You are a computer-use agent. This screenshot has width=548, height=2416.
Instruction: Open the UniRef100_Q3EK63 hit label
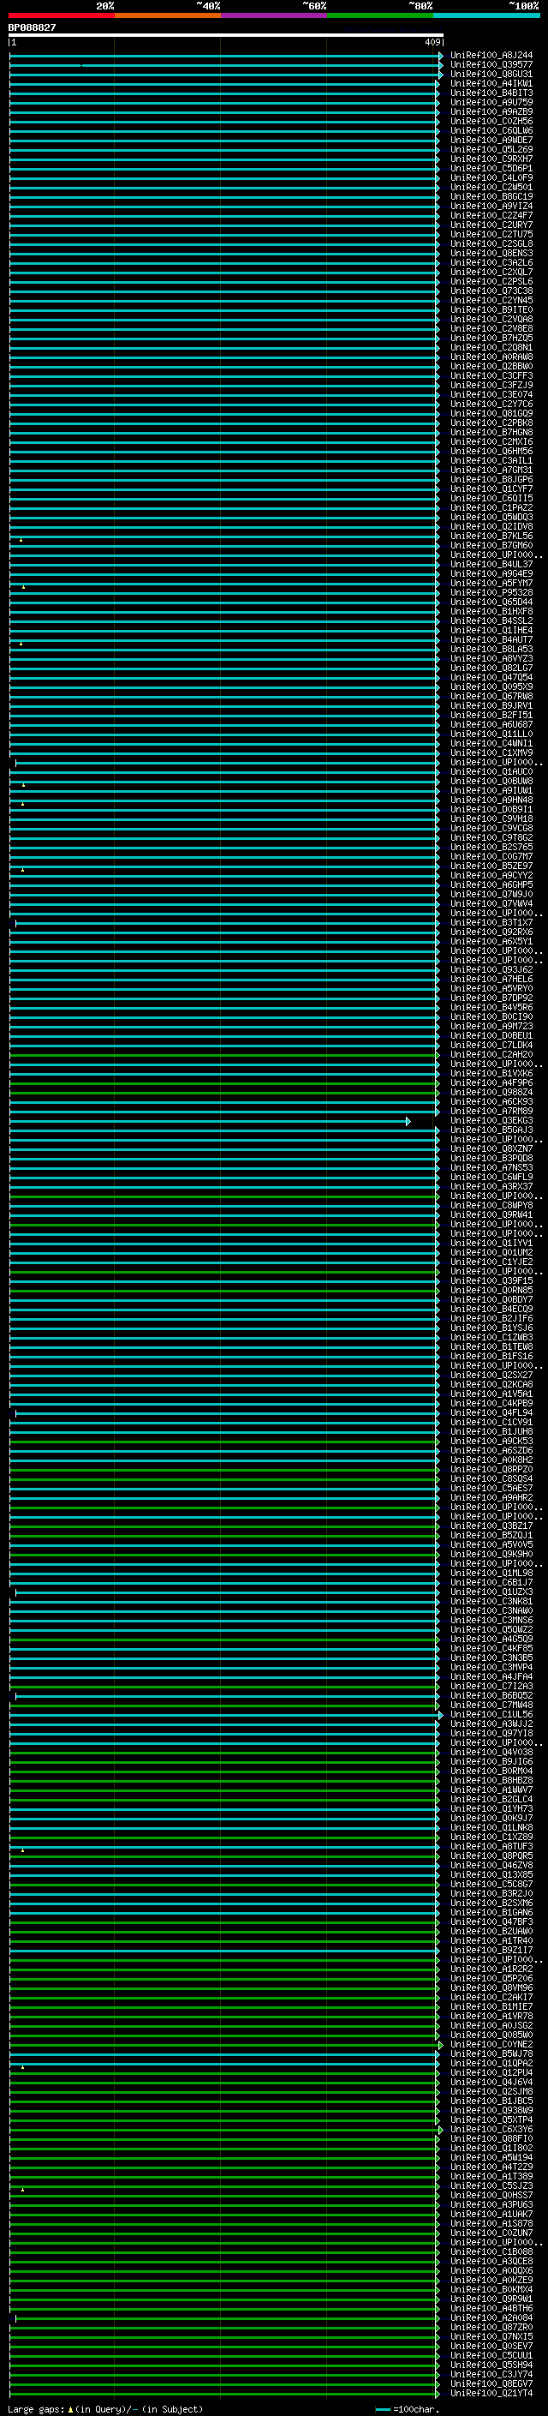[x=491, y=1121]
